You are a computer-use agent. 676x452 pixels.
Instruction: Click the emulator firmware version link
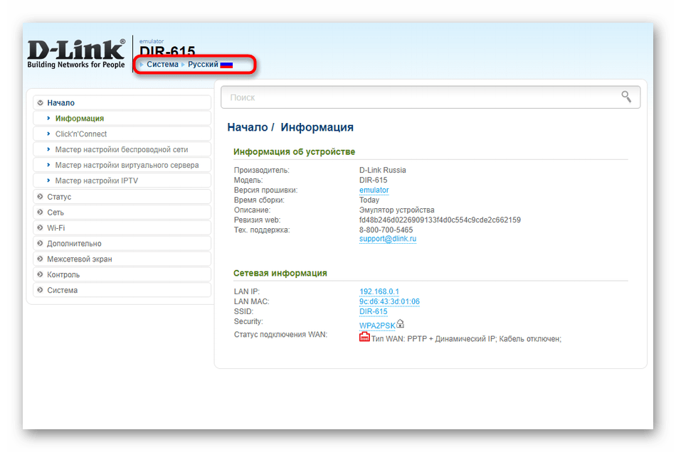tap(374, 190)
